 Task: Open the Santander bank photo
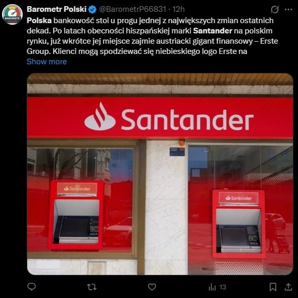(x=160, y=174)
